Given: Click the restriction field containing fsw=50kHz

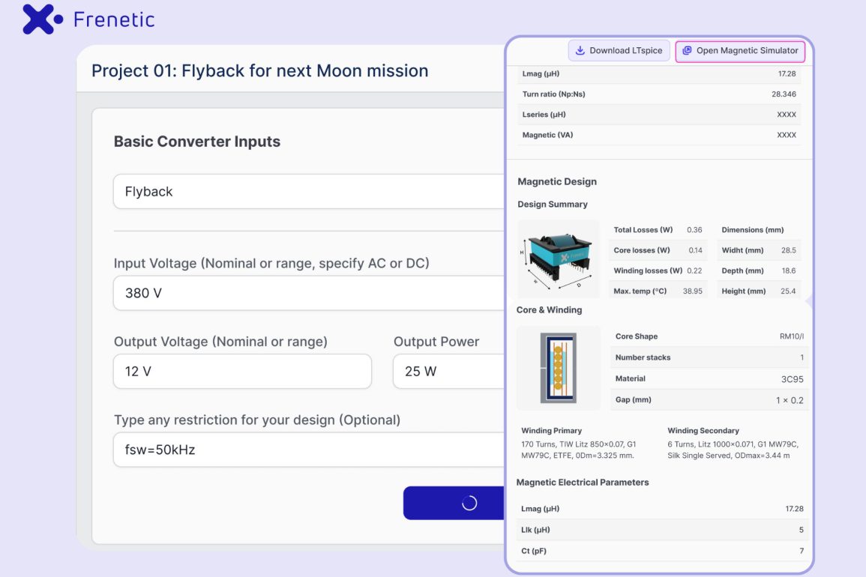Looking at the screenshot, I should click(307, 450).
